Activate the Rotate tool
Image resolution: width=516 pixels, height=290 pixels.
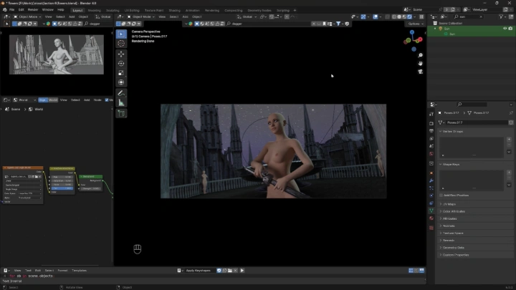(121, 64)
